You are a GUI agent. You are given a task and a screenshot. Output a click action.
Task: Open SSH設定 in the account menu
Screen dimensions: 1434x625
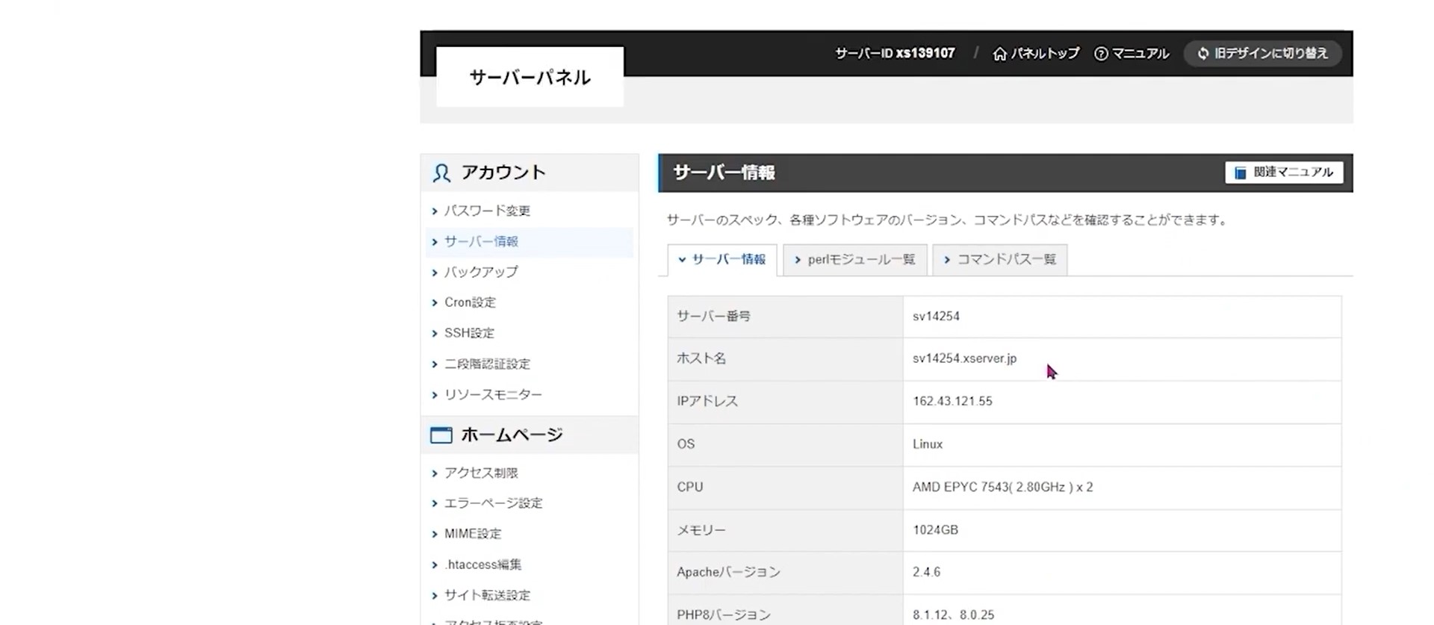tap(469, 333)
